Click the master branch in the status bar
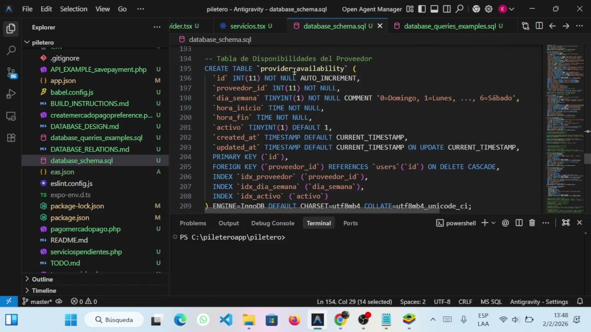 click(37, 302)
